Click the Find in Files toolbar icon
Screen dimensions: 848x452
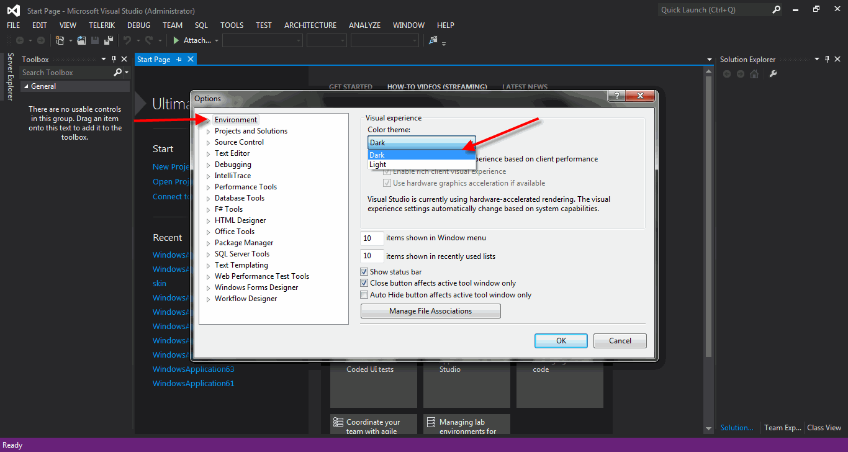[x=433, y=40]
